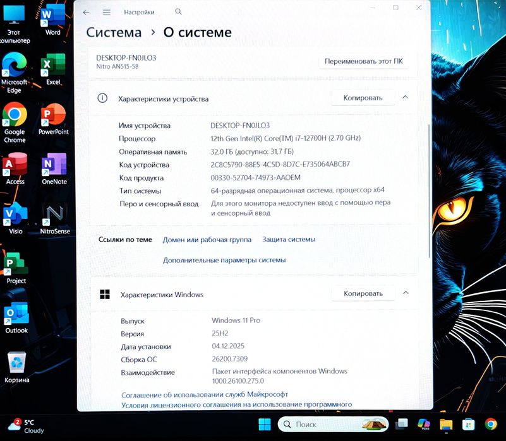Screen dimensions: 506x441
Task: Open Домен или рабочая группа link
Action: tap(207, 240)
